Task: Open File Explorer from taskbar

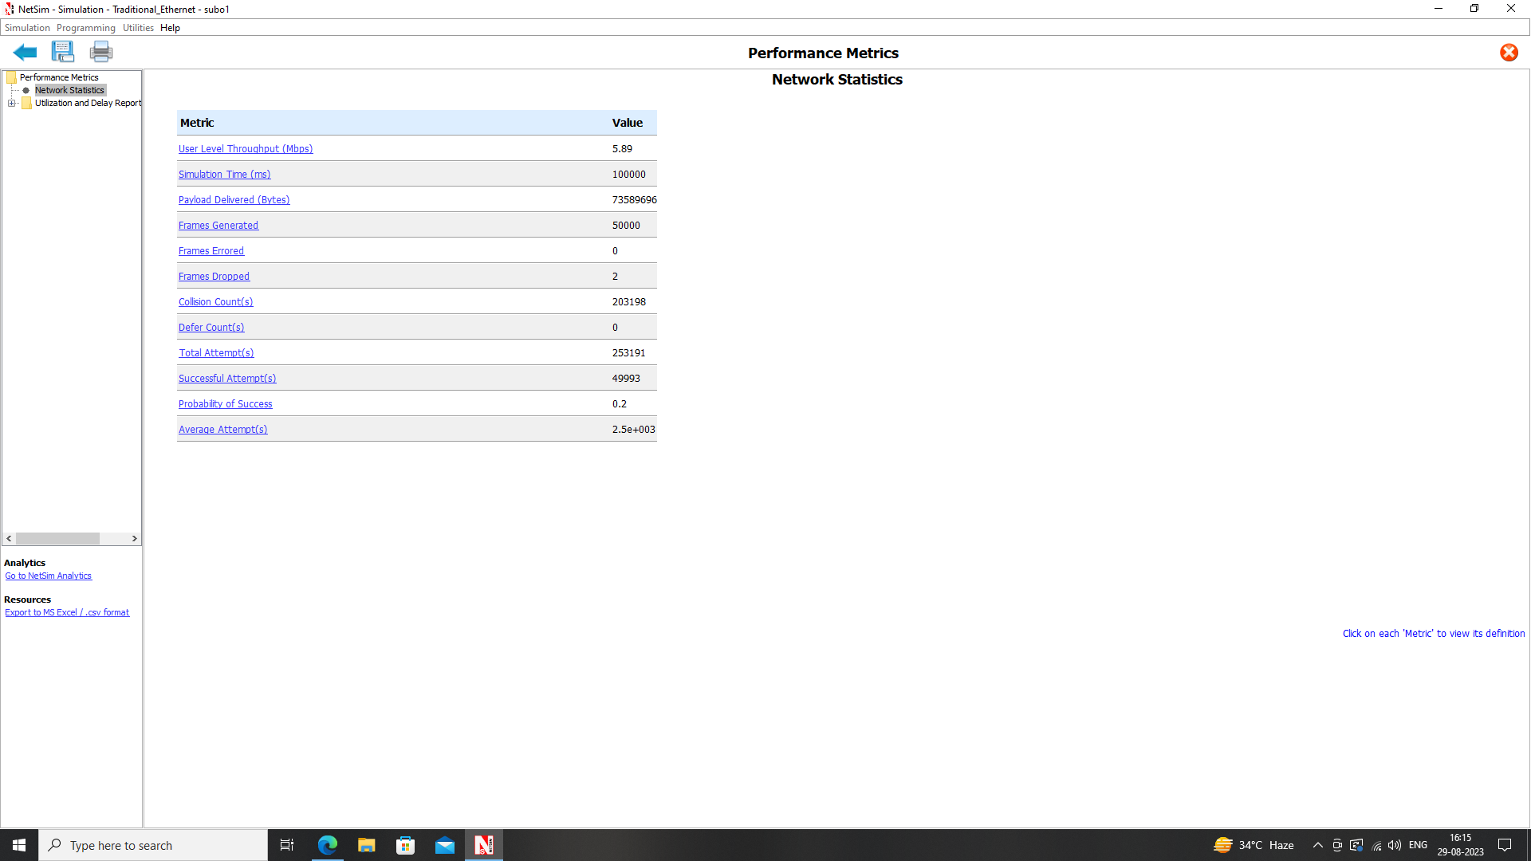Action: (366, 845)
